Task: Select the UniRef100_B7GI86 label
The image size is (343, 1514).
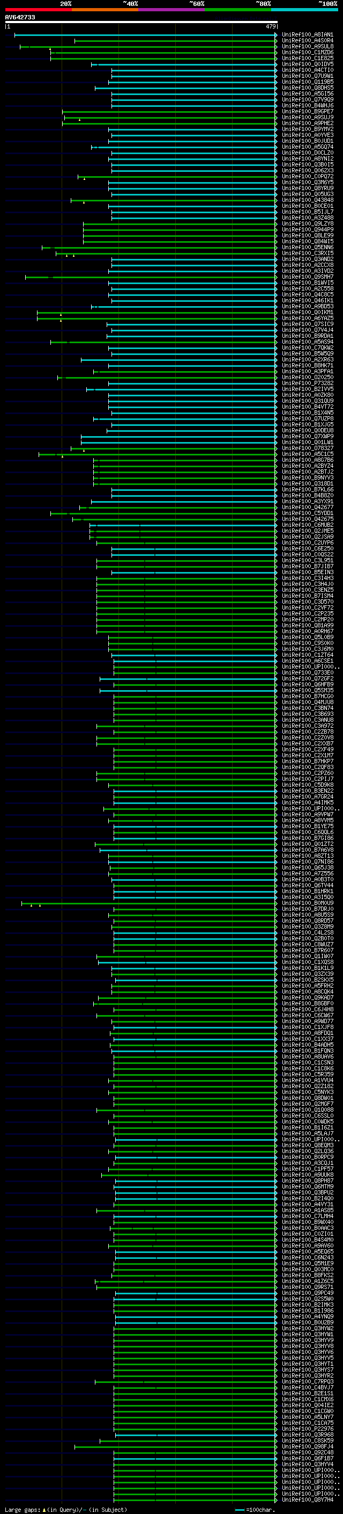Action: pos(307,838)
